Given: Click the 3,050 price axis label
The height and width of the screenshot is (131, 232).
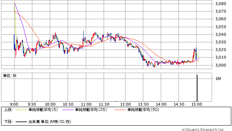Looking at the screenshot, I should 221,27.
